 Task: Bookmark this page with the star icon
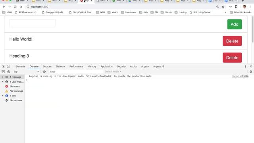click(223, 7)
